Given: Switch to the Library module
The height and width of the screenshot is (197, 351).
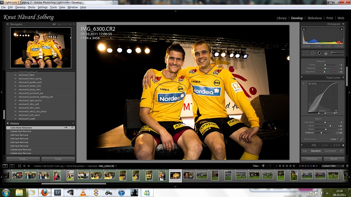Looking at the screenshot, I should tap(282, 18).
